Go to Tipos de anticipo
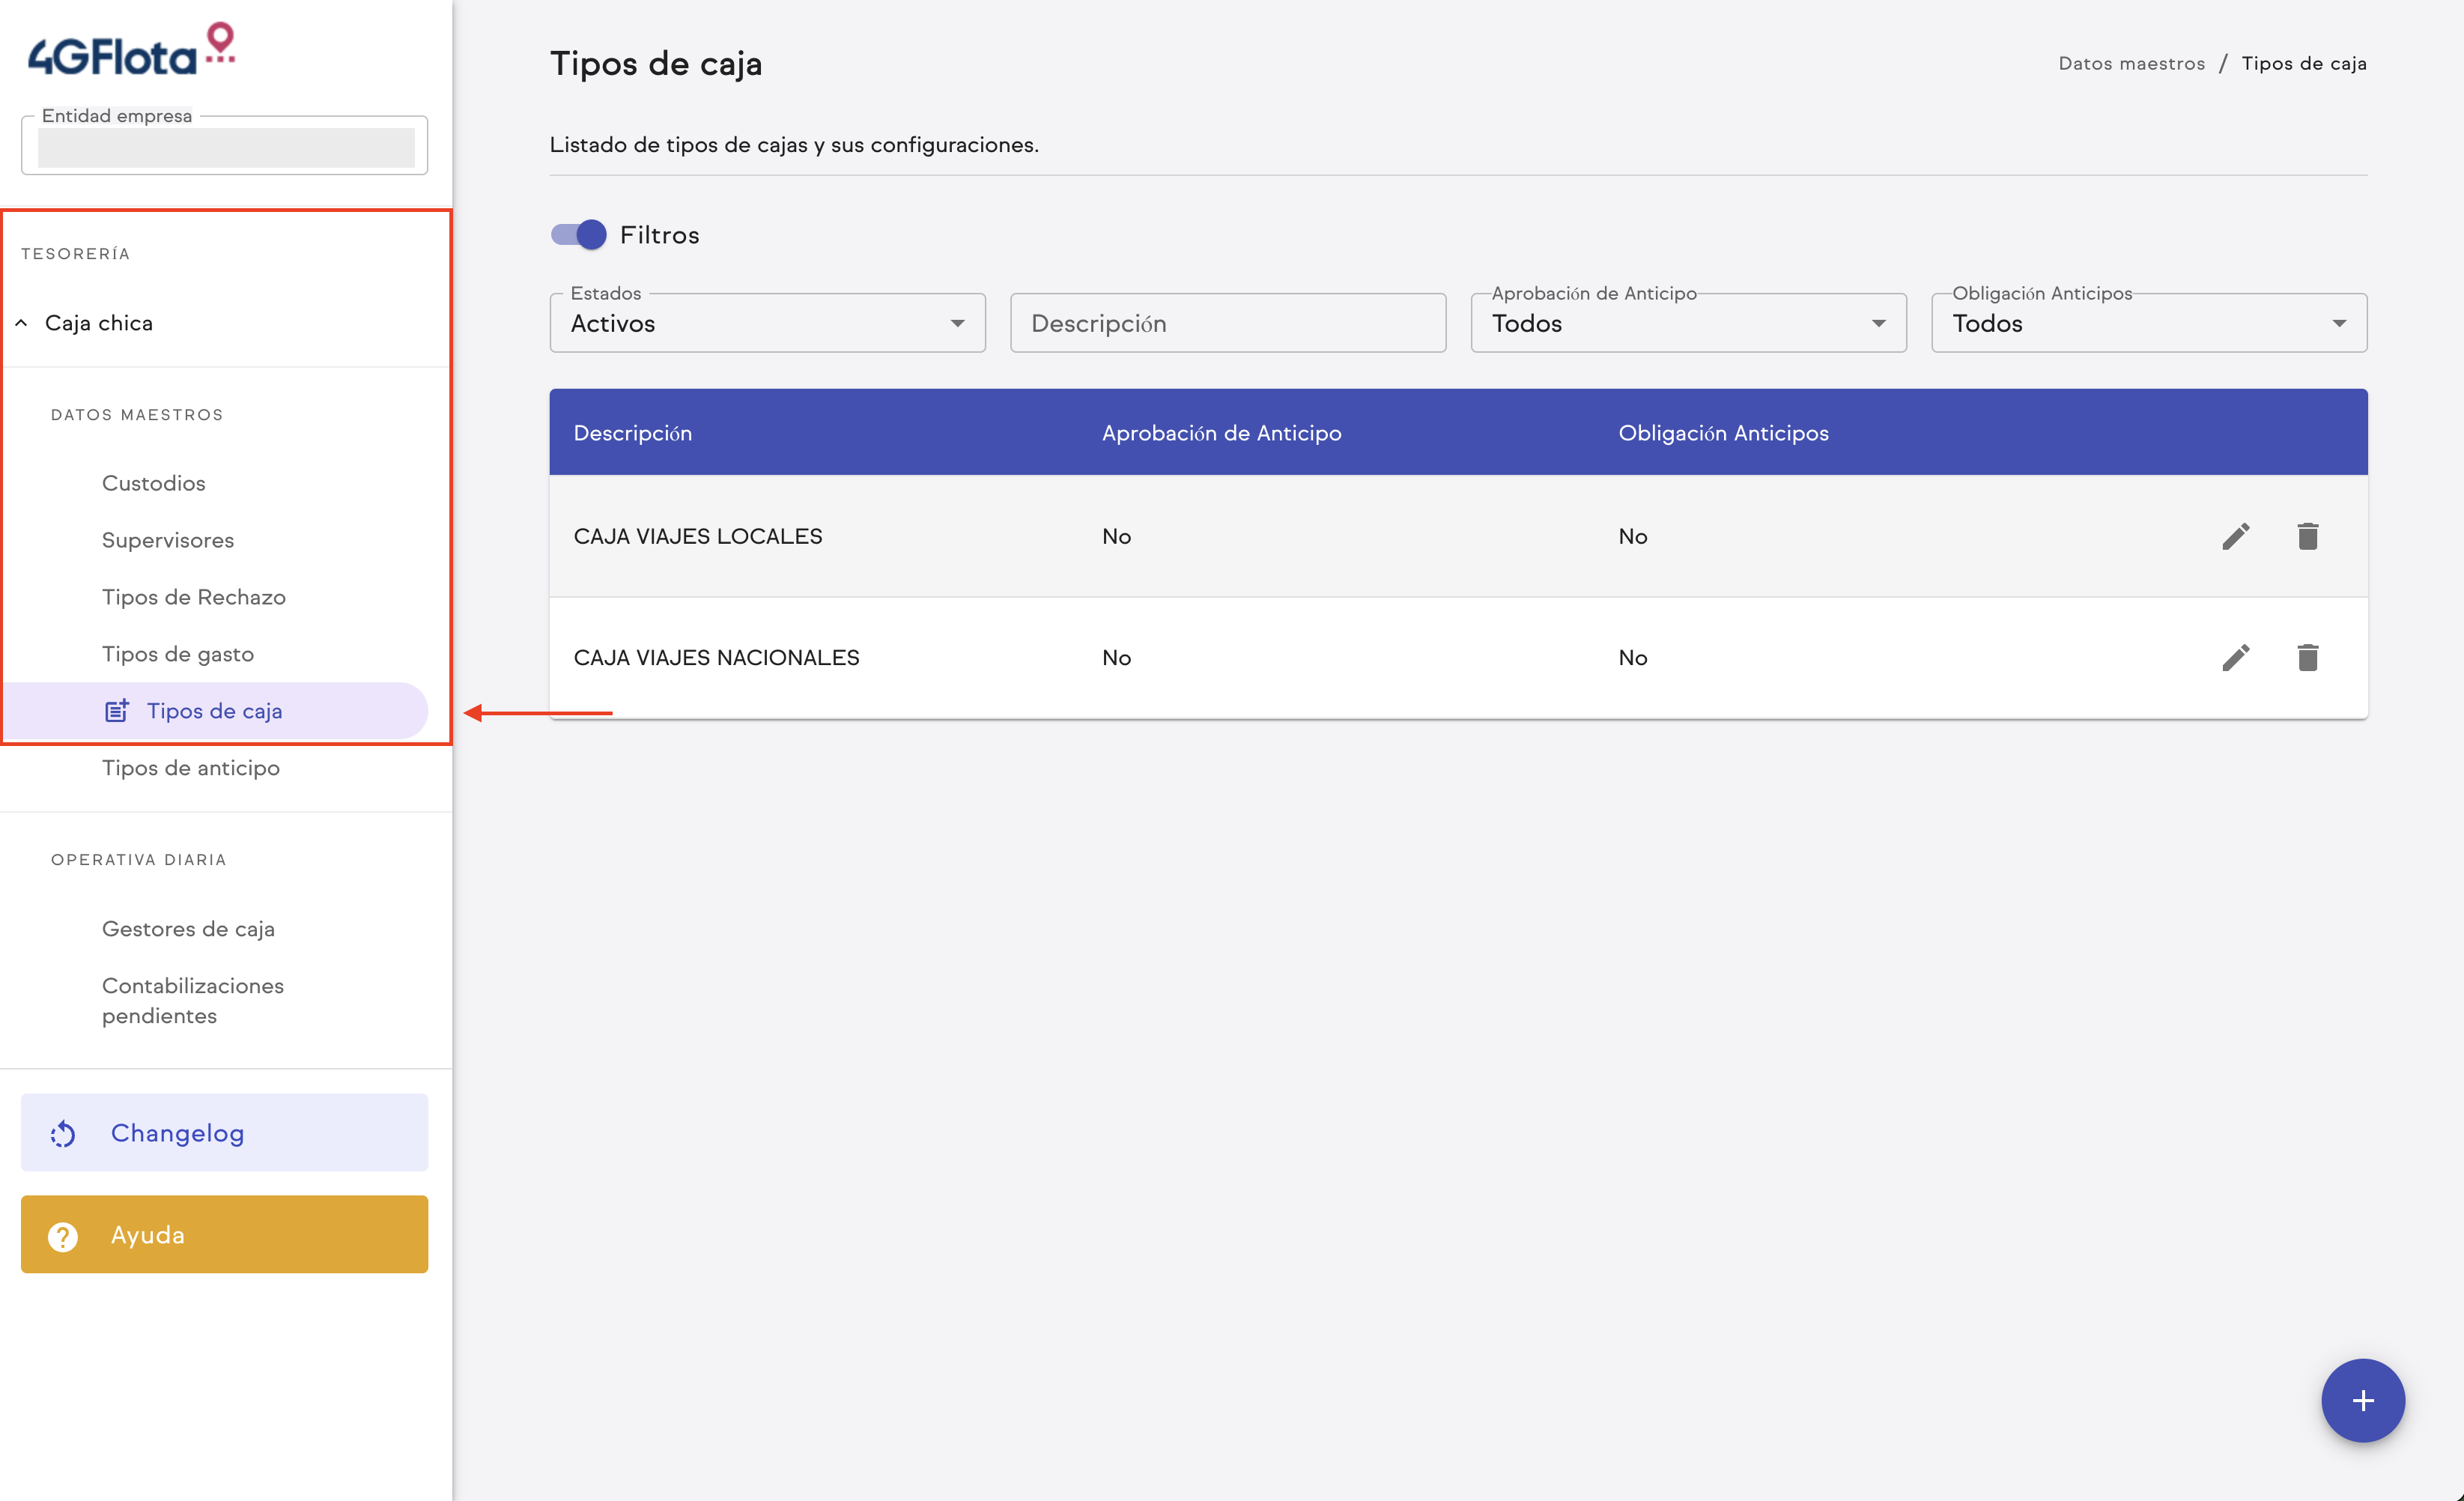This screenshot has height=1501, width=2464. tap(190, 768)
